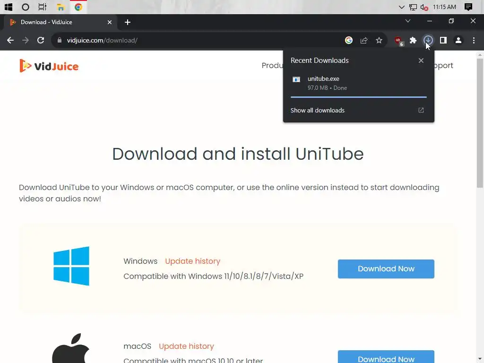Open network status tray icon
The image size is (484, 363).
click(x=413, y=7)
